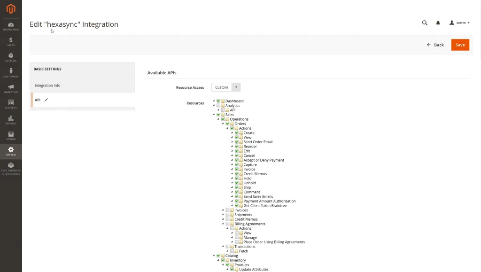Image resolution: width=481 pixels, height=272 pixels.
Task: Click the pencil edit icon beside API
Action: [47, 100]
